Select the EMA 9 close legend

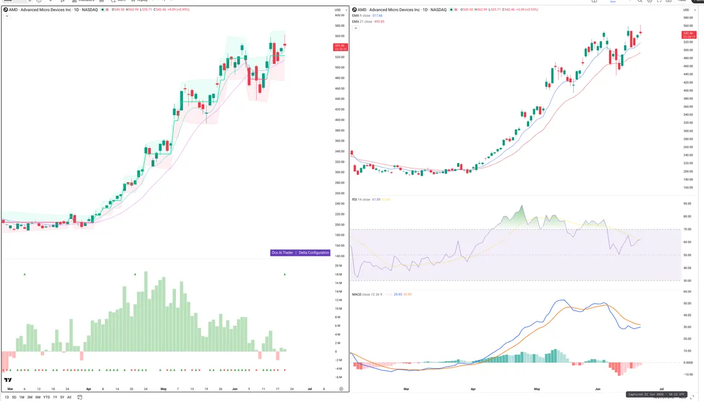[x=361, y=15]
